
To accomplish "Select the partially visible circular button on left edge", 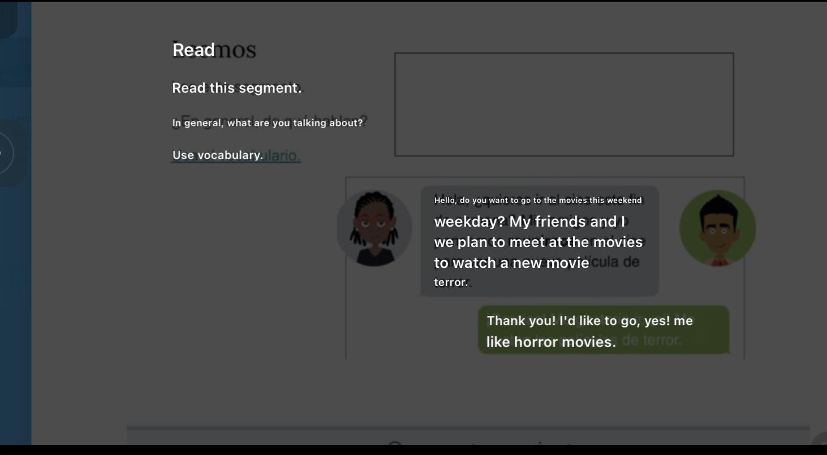I will (6, 153).
